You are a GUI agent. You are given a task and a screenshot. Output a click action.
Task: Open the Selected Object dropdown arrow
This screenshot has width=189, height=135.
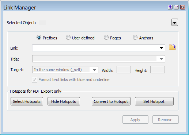coord(175,22)
